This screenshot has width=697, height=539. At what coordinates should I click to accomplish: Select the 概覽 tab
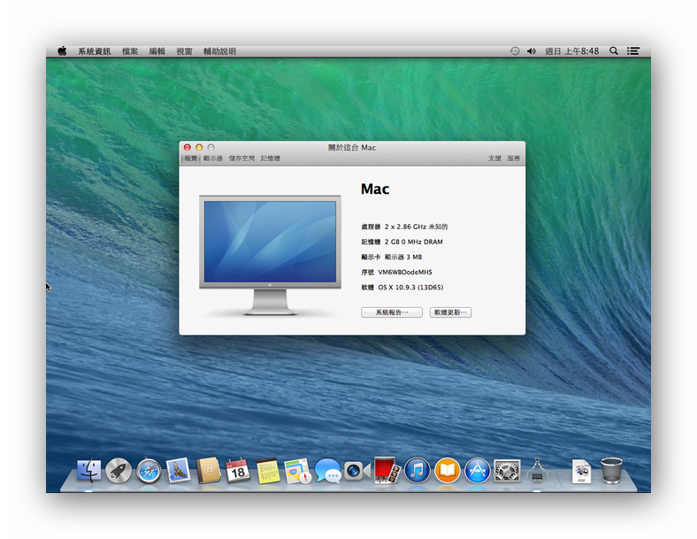point(191,158)
